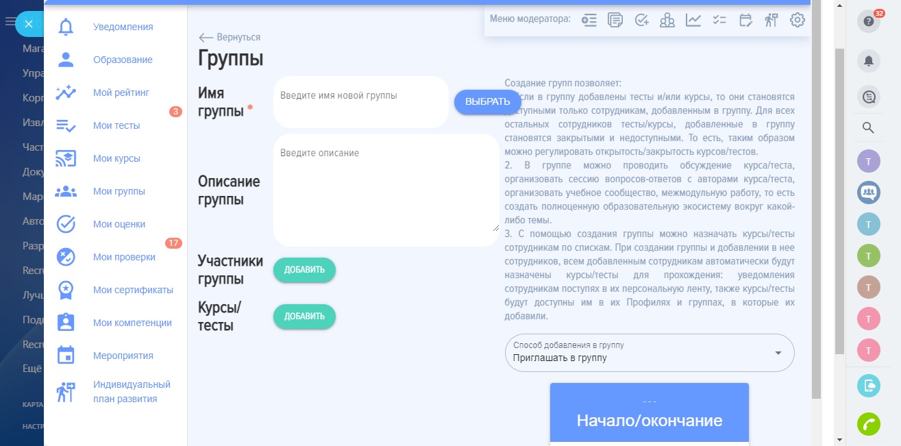The image size is (901, 446).
Task: Open group chat avatar in right panel
Action: click(869, 193)
